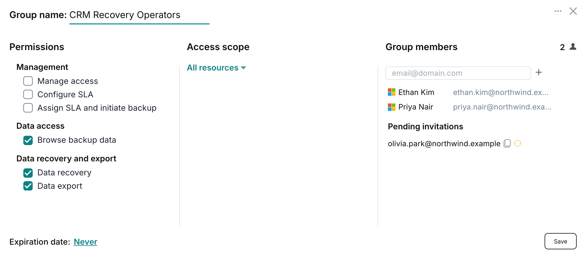
Task: Enable the Manage access checkbox
Action: [28, 81]
